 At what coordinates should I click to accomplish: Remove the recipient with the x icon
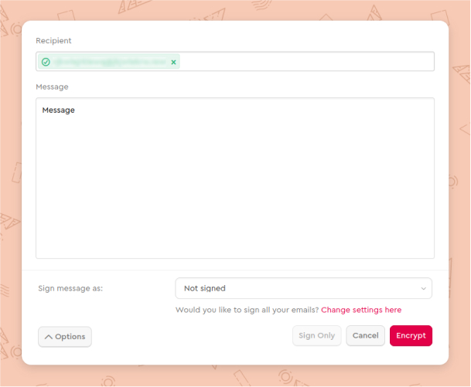click(x=173, y=62)
